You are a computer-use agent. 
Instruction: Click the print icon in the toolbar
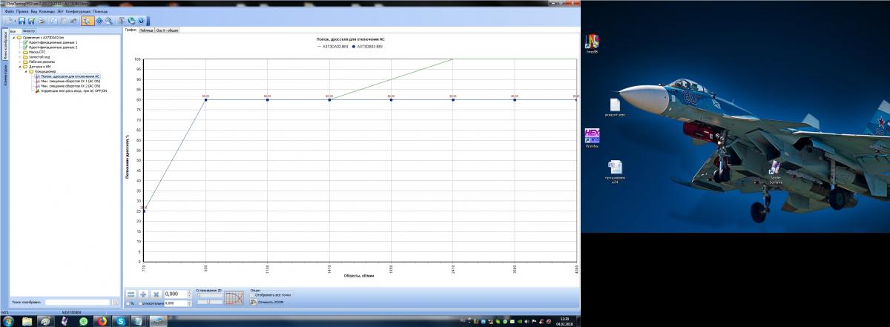pyautogui.click(x=42, y=21)
